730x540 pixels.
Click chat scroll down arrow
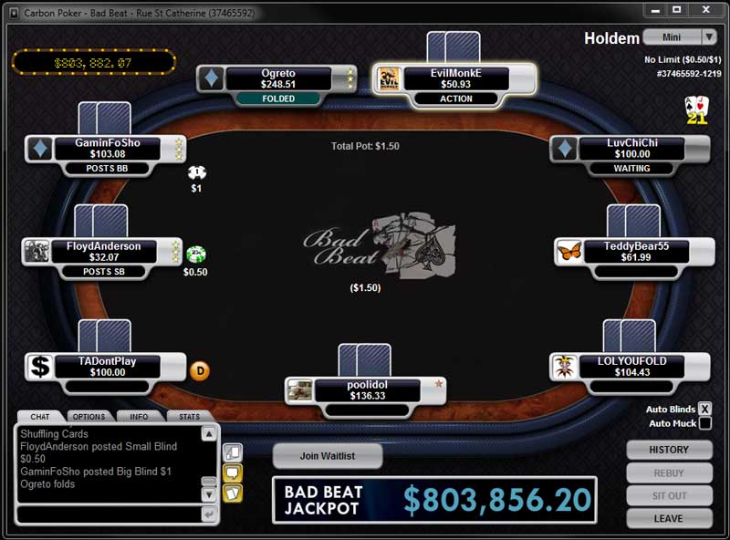[x=209, y=494]
